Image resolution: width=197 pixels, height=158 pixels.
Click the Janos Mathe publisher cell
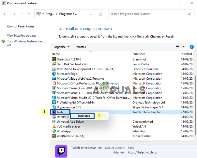click(x=141, y=64)
